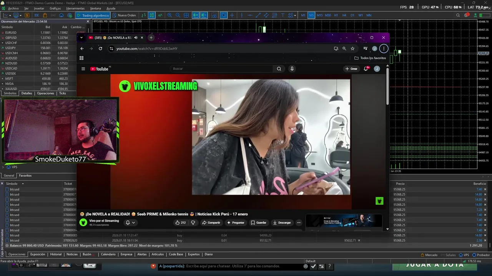The height and width of the screenshot is (276, 492).
Task: Click the Trading algorítmico toolbar button
Action: pos(93,15)
